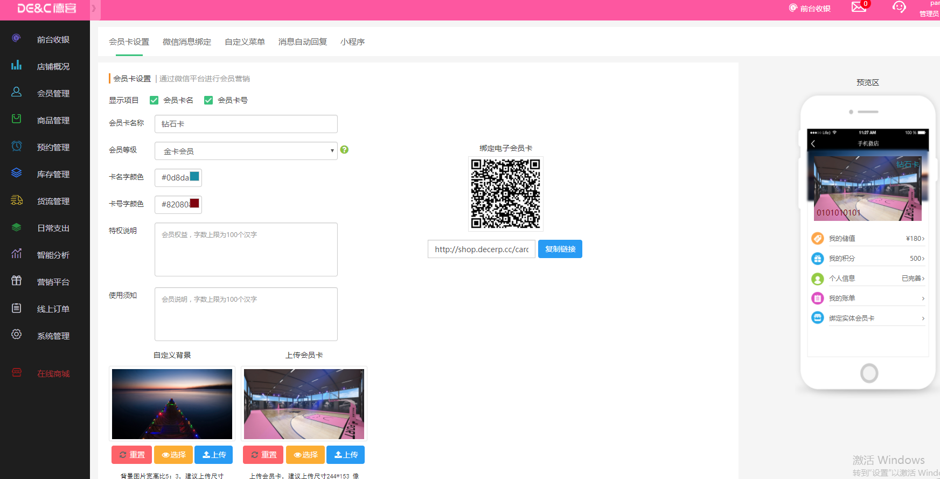Open 前台收银 link in top header
Image resolution: width=940 pixels, height=479 pixels.
(x=810, y=8)
